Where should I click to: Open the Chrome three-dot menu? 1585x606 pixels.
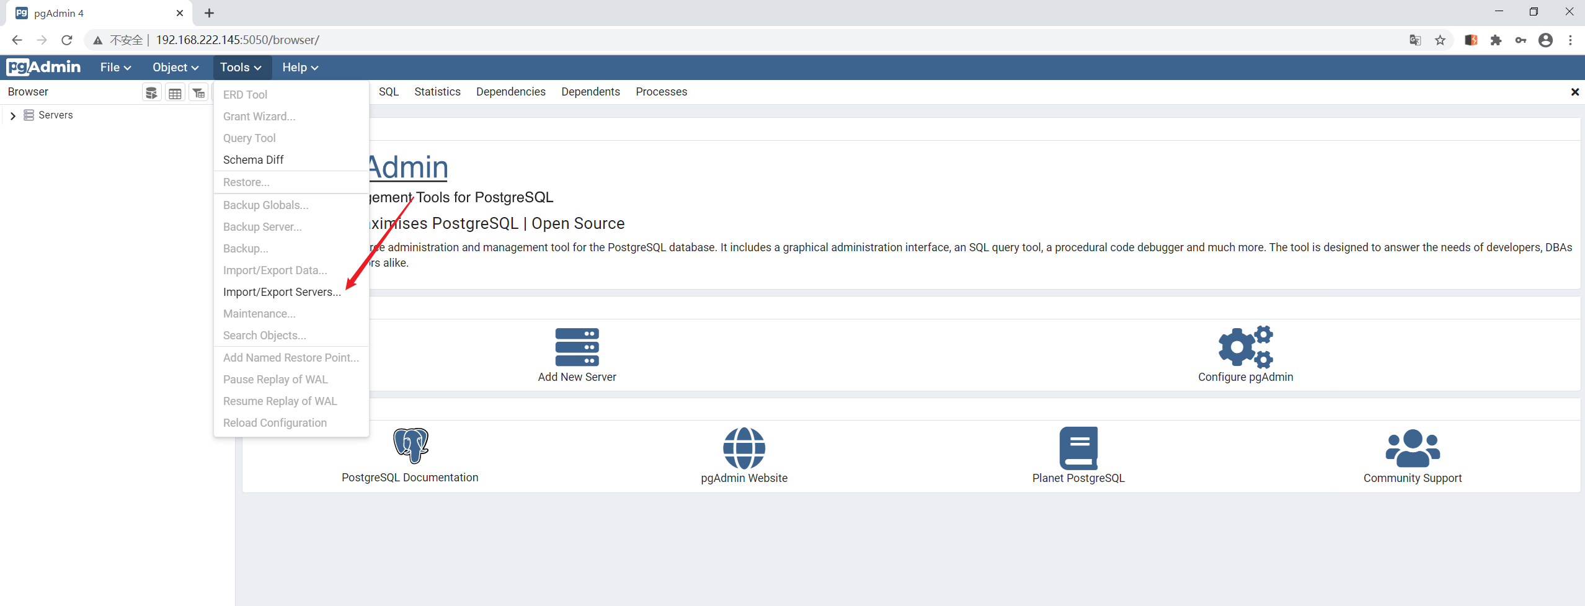click(x=1570, y=40)
